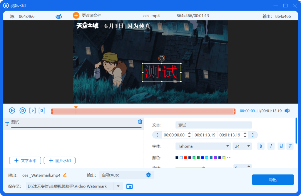Toggle strikethrough text formatting
Screen dimensions: 301x196
coord(290,146)
